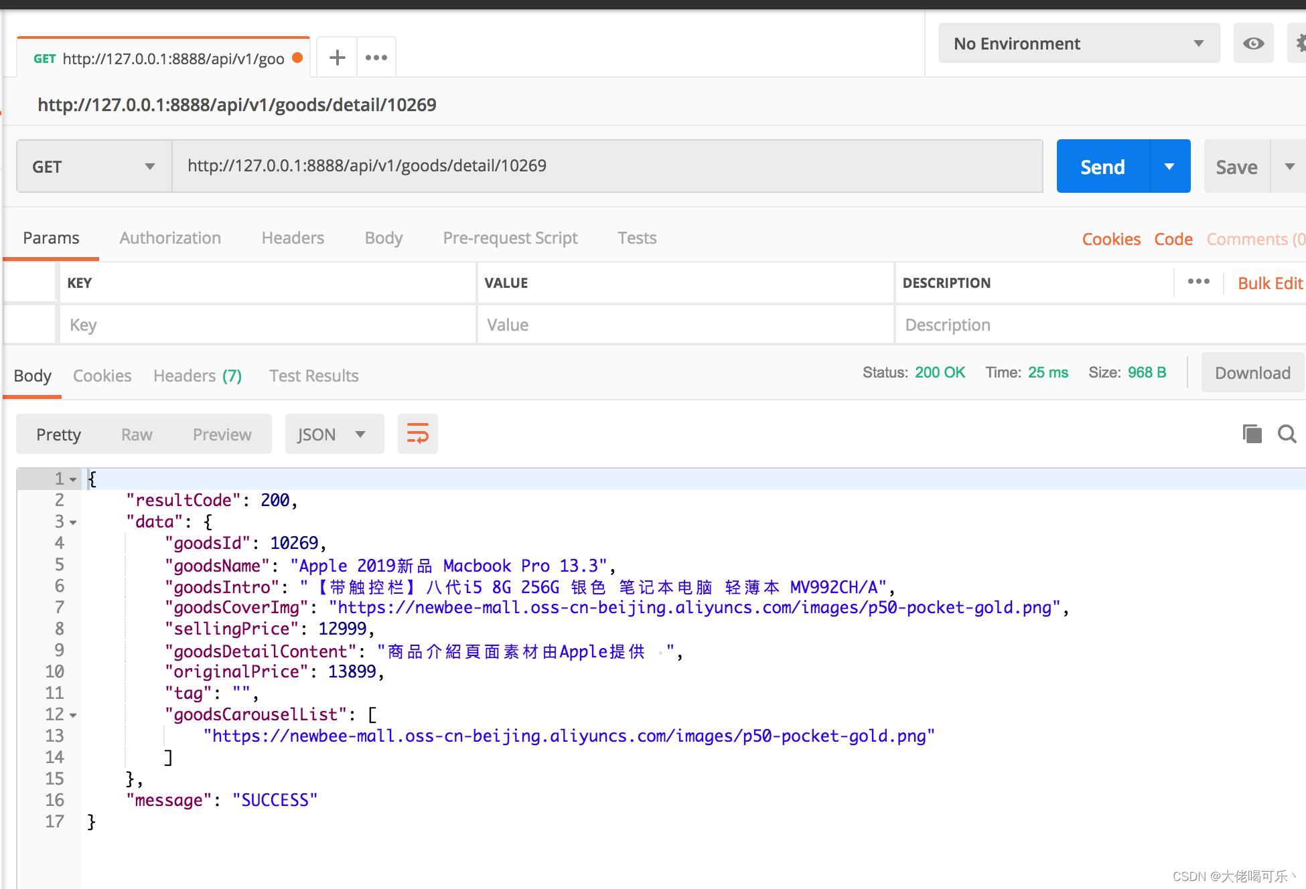Switch response view to Raw
This screenshot has width=1306, height=889.
(137, 434)
